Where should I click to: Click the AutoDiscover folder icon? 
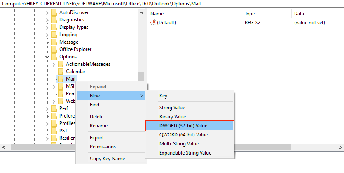click(x=54, y=12)
